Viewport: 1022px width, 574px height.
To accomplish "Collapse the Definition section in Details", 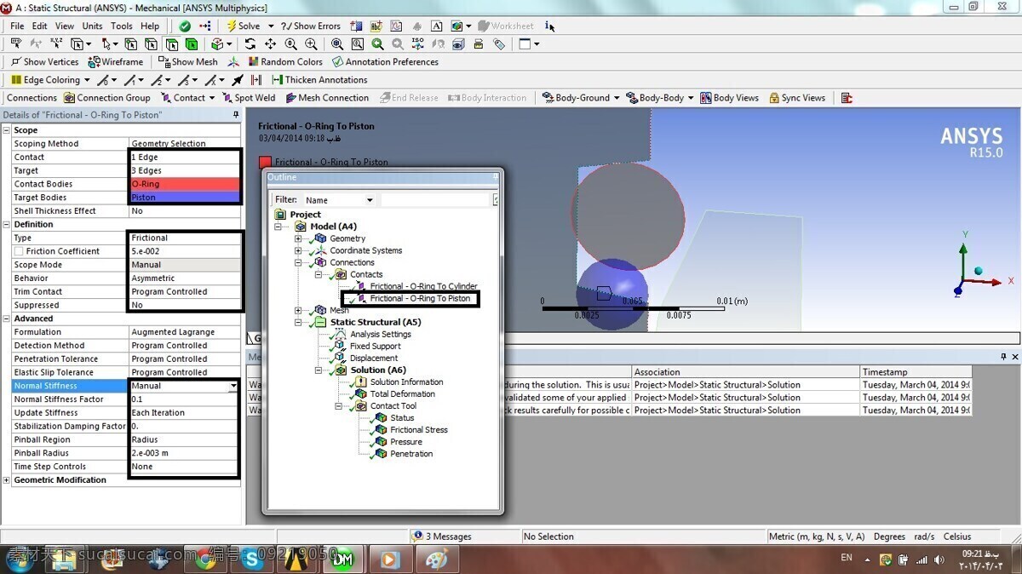I will pos(7,225).
